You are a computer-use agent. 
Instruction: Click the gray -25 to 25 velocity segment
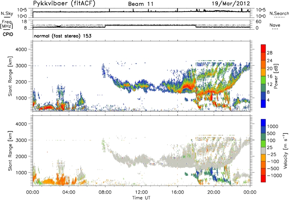point(263,151)
